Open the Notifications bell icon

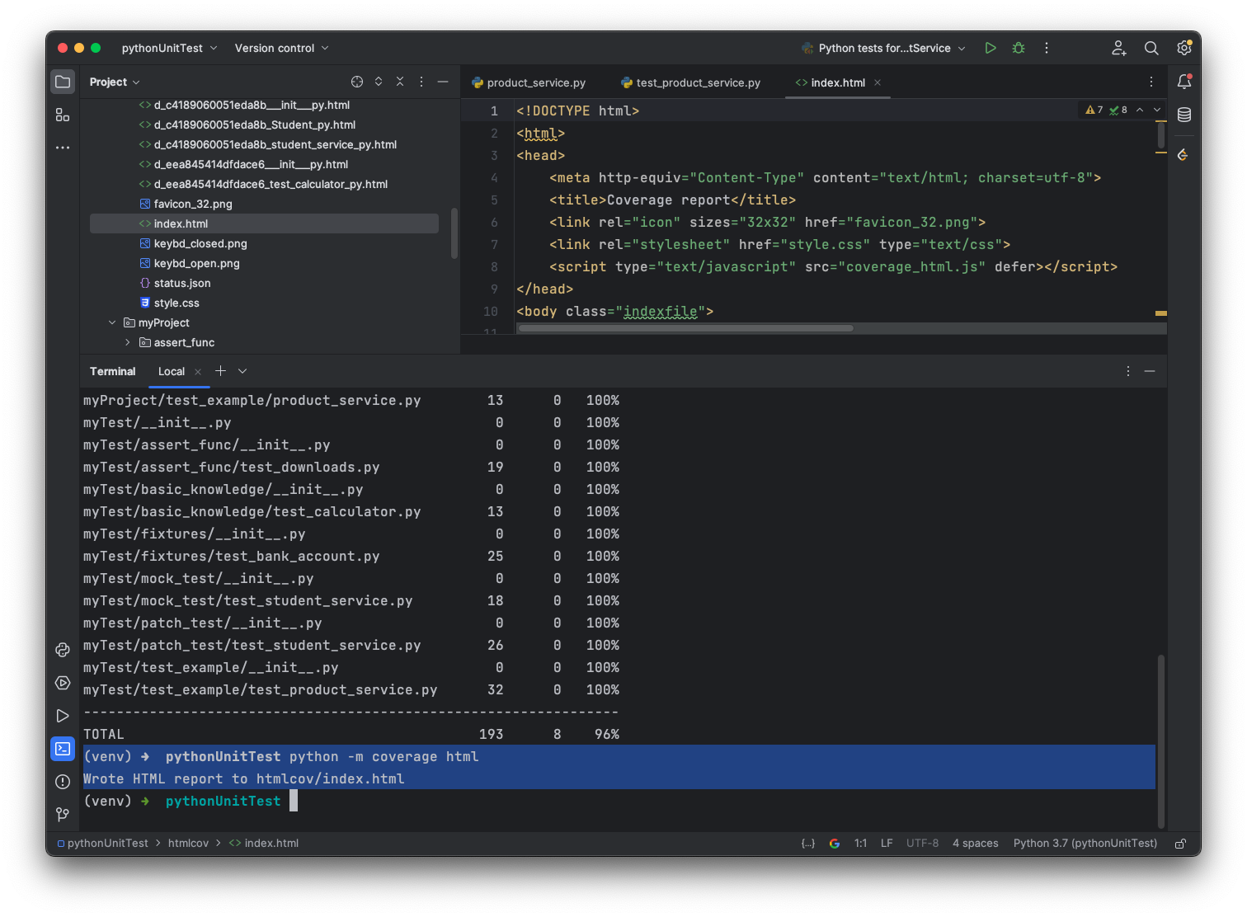point(1184,82)
